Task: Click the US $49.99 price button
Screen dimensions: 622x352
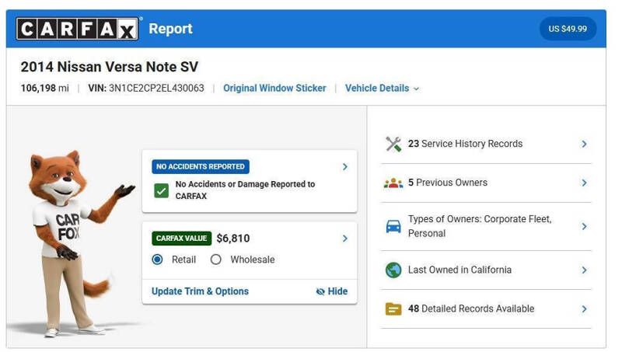Action: (x=568, y=29)
